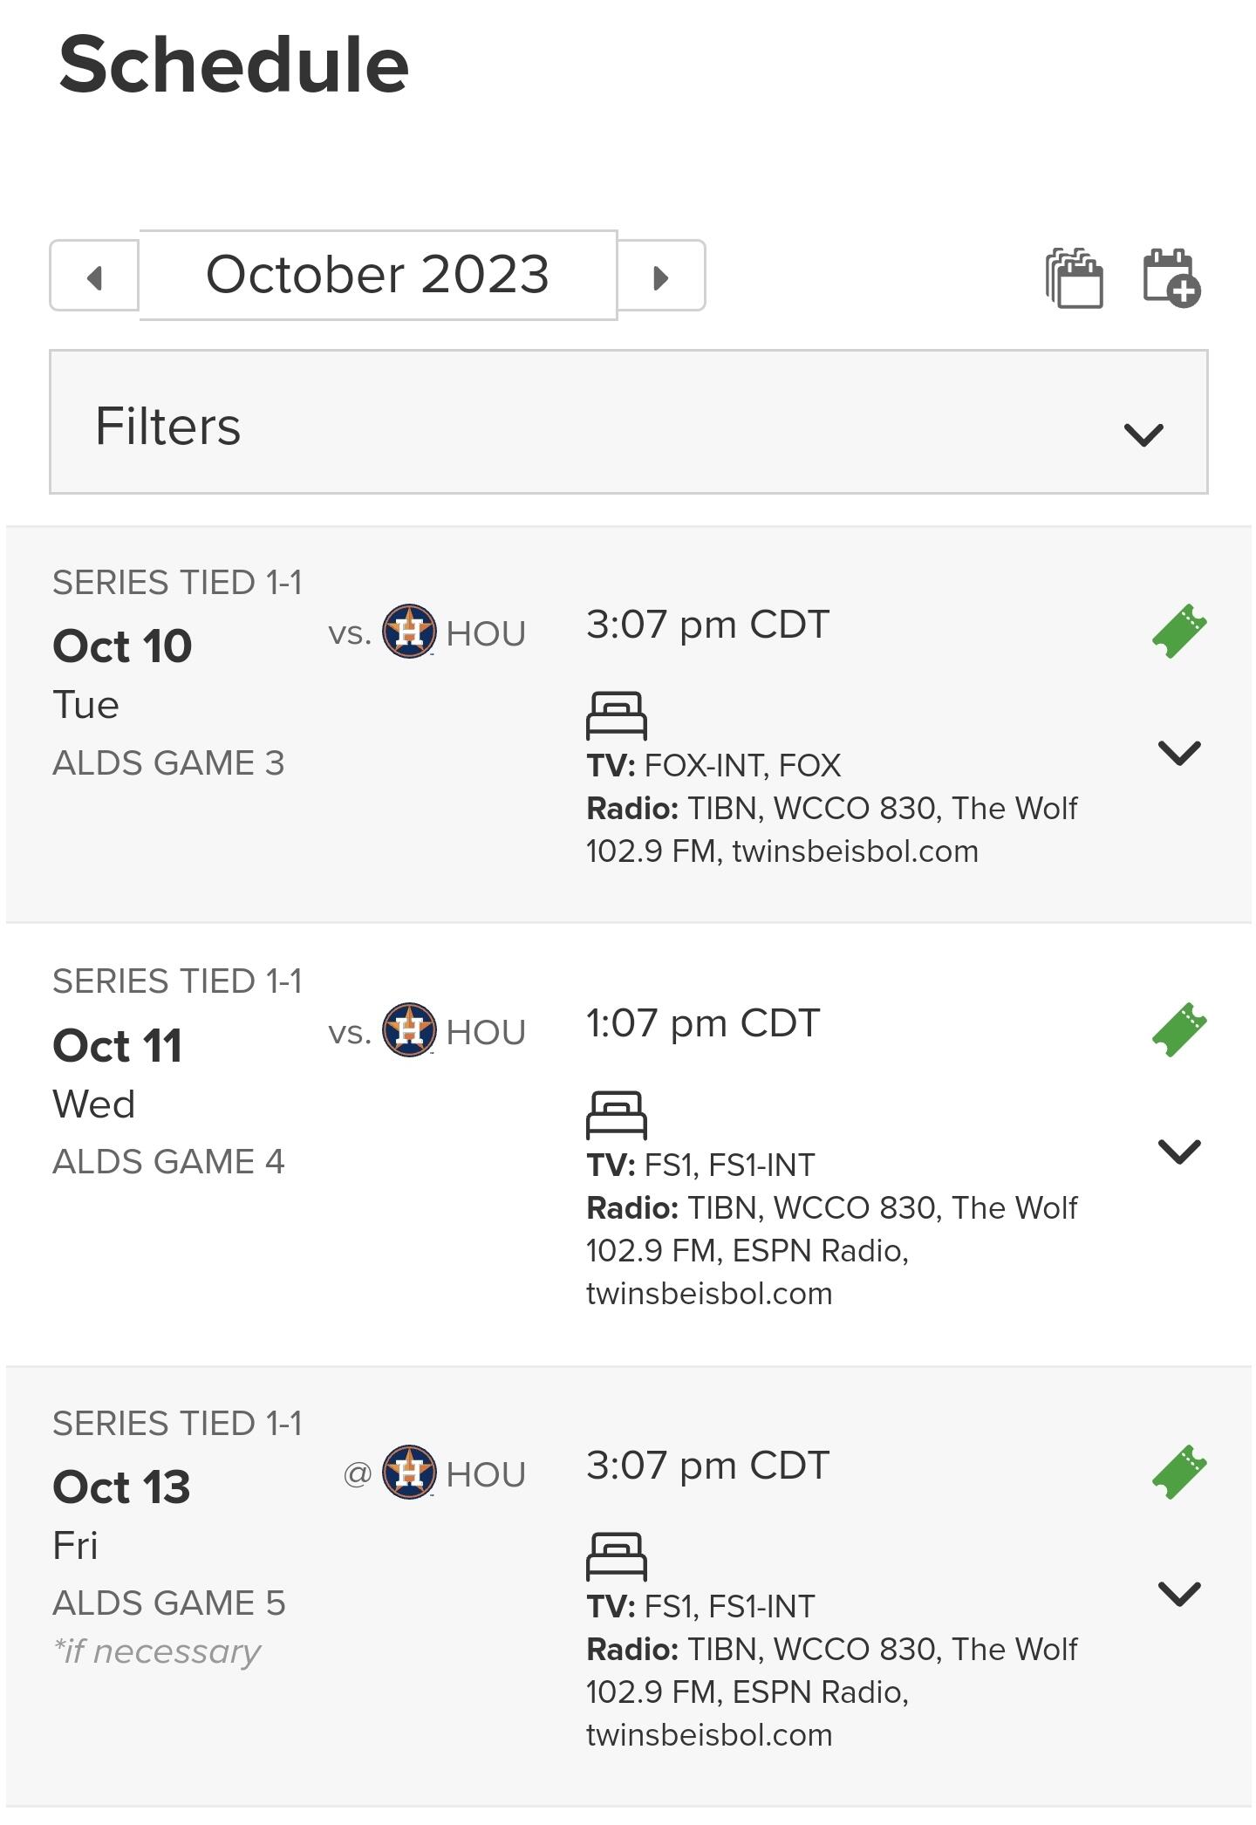The width and height of the screenshot is (1256, 1825).
Task: Click Astros logo on the Oct 13 game
Action: click(409, 1472)
